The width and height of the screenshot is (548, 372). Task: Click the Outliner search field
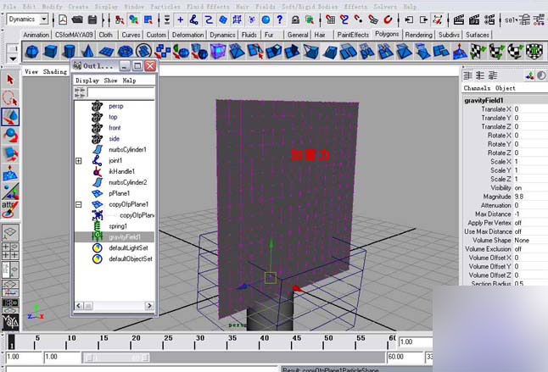pos(120,93)
